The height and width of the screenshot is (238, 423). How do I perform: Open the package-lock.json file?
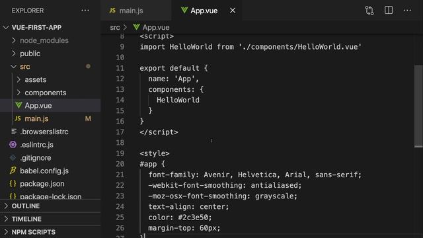(50, 196)
